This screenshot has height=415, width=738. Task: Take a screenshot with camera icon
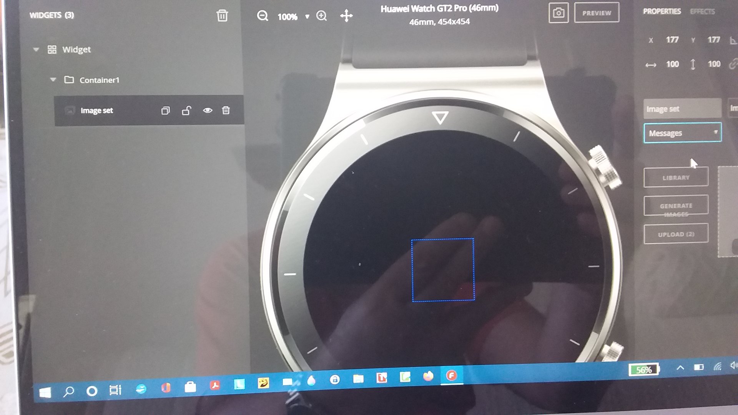coord(558,13)
